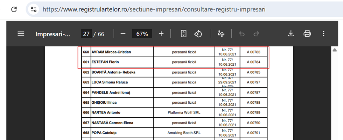Select the Platforma Wolff SRL cell

pyautogui.click(x=184, y=112)
